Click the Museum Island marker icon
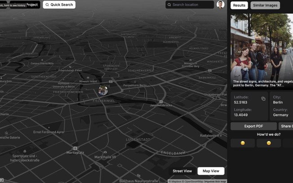This screenshot has width=293, height=183. click(88, 77)
